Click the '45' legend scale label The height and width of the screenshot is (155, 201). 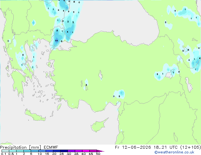pos(91,154)
